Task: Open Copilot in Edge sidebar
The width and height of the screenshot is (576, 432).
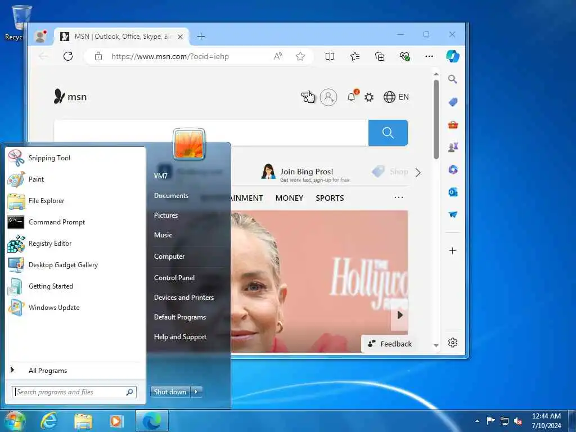Action: [x=453, y=56]
